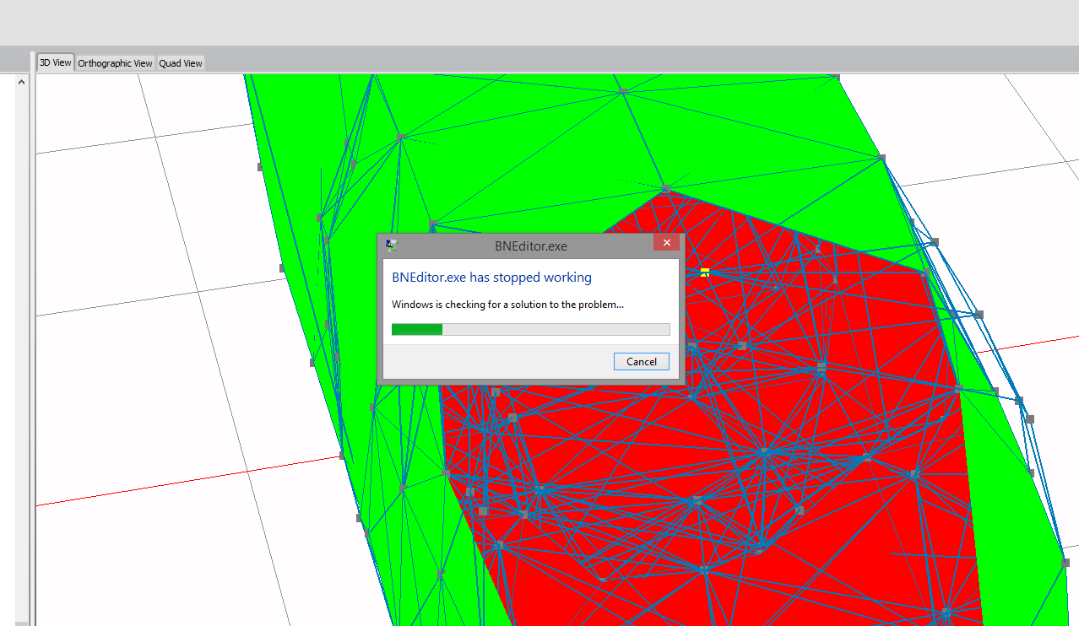Select the yellow highlighted vertex in mesh
Screen dimensions: 1079x626
[705, 272]
